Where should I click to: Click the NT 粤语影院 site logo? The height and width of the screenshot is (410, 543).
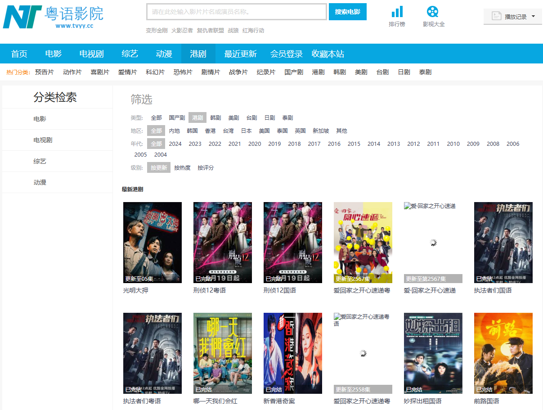(x=53, y=17)
